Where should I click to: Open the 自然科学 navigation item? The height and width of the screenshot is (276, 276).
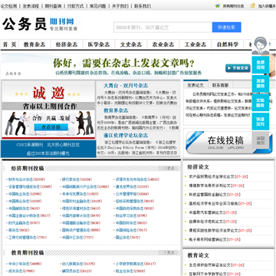click(228, 44)
